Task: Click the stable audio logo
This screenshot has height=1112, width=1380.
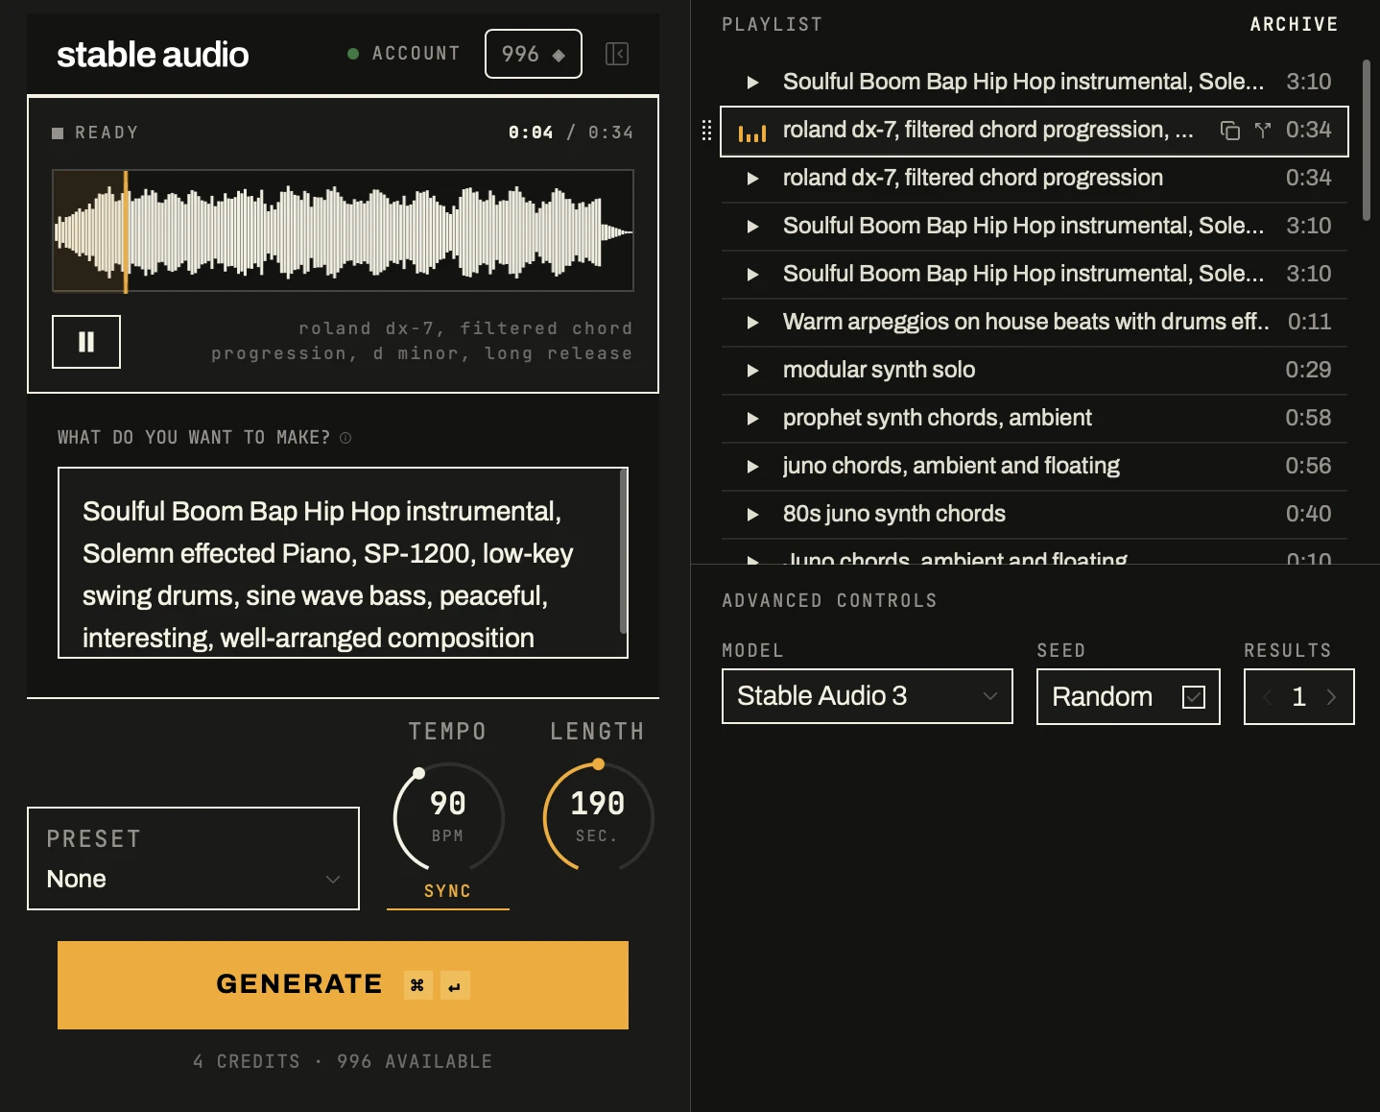Action: (x=153, y=55)
